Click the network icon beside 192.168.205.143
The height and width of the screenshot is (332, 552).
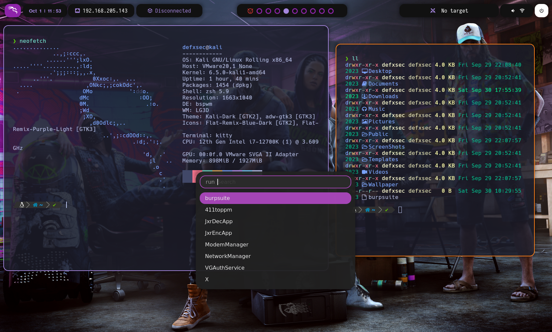pos(77,11)
